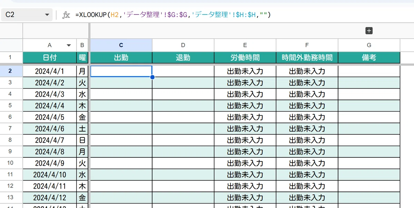414x208 pixels.
Task: Click the date cell 2024/4/5
Action: coord(50,117)
